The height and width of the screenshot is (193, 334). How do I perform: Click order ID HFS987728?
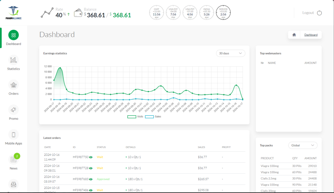81,168
